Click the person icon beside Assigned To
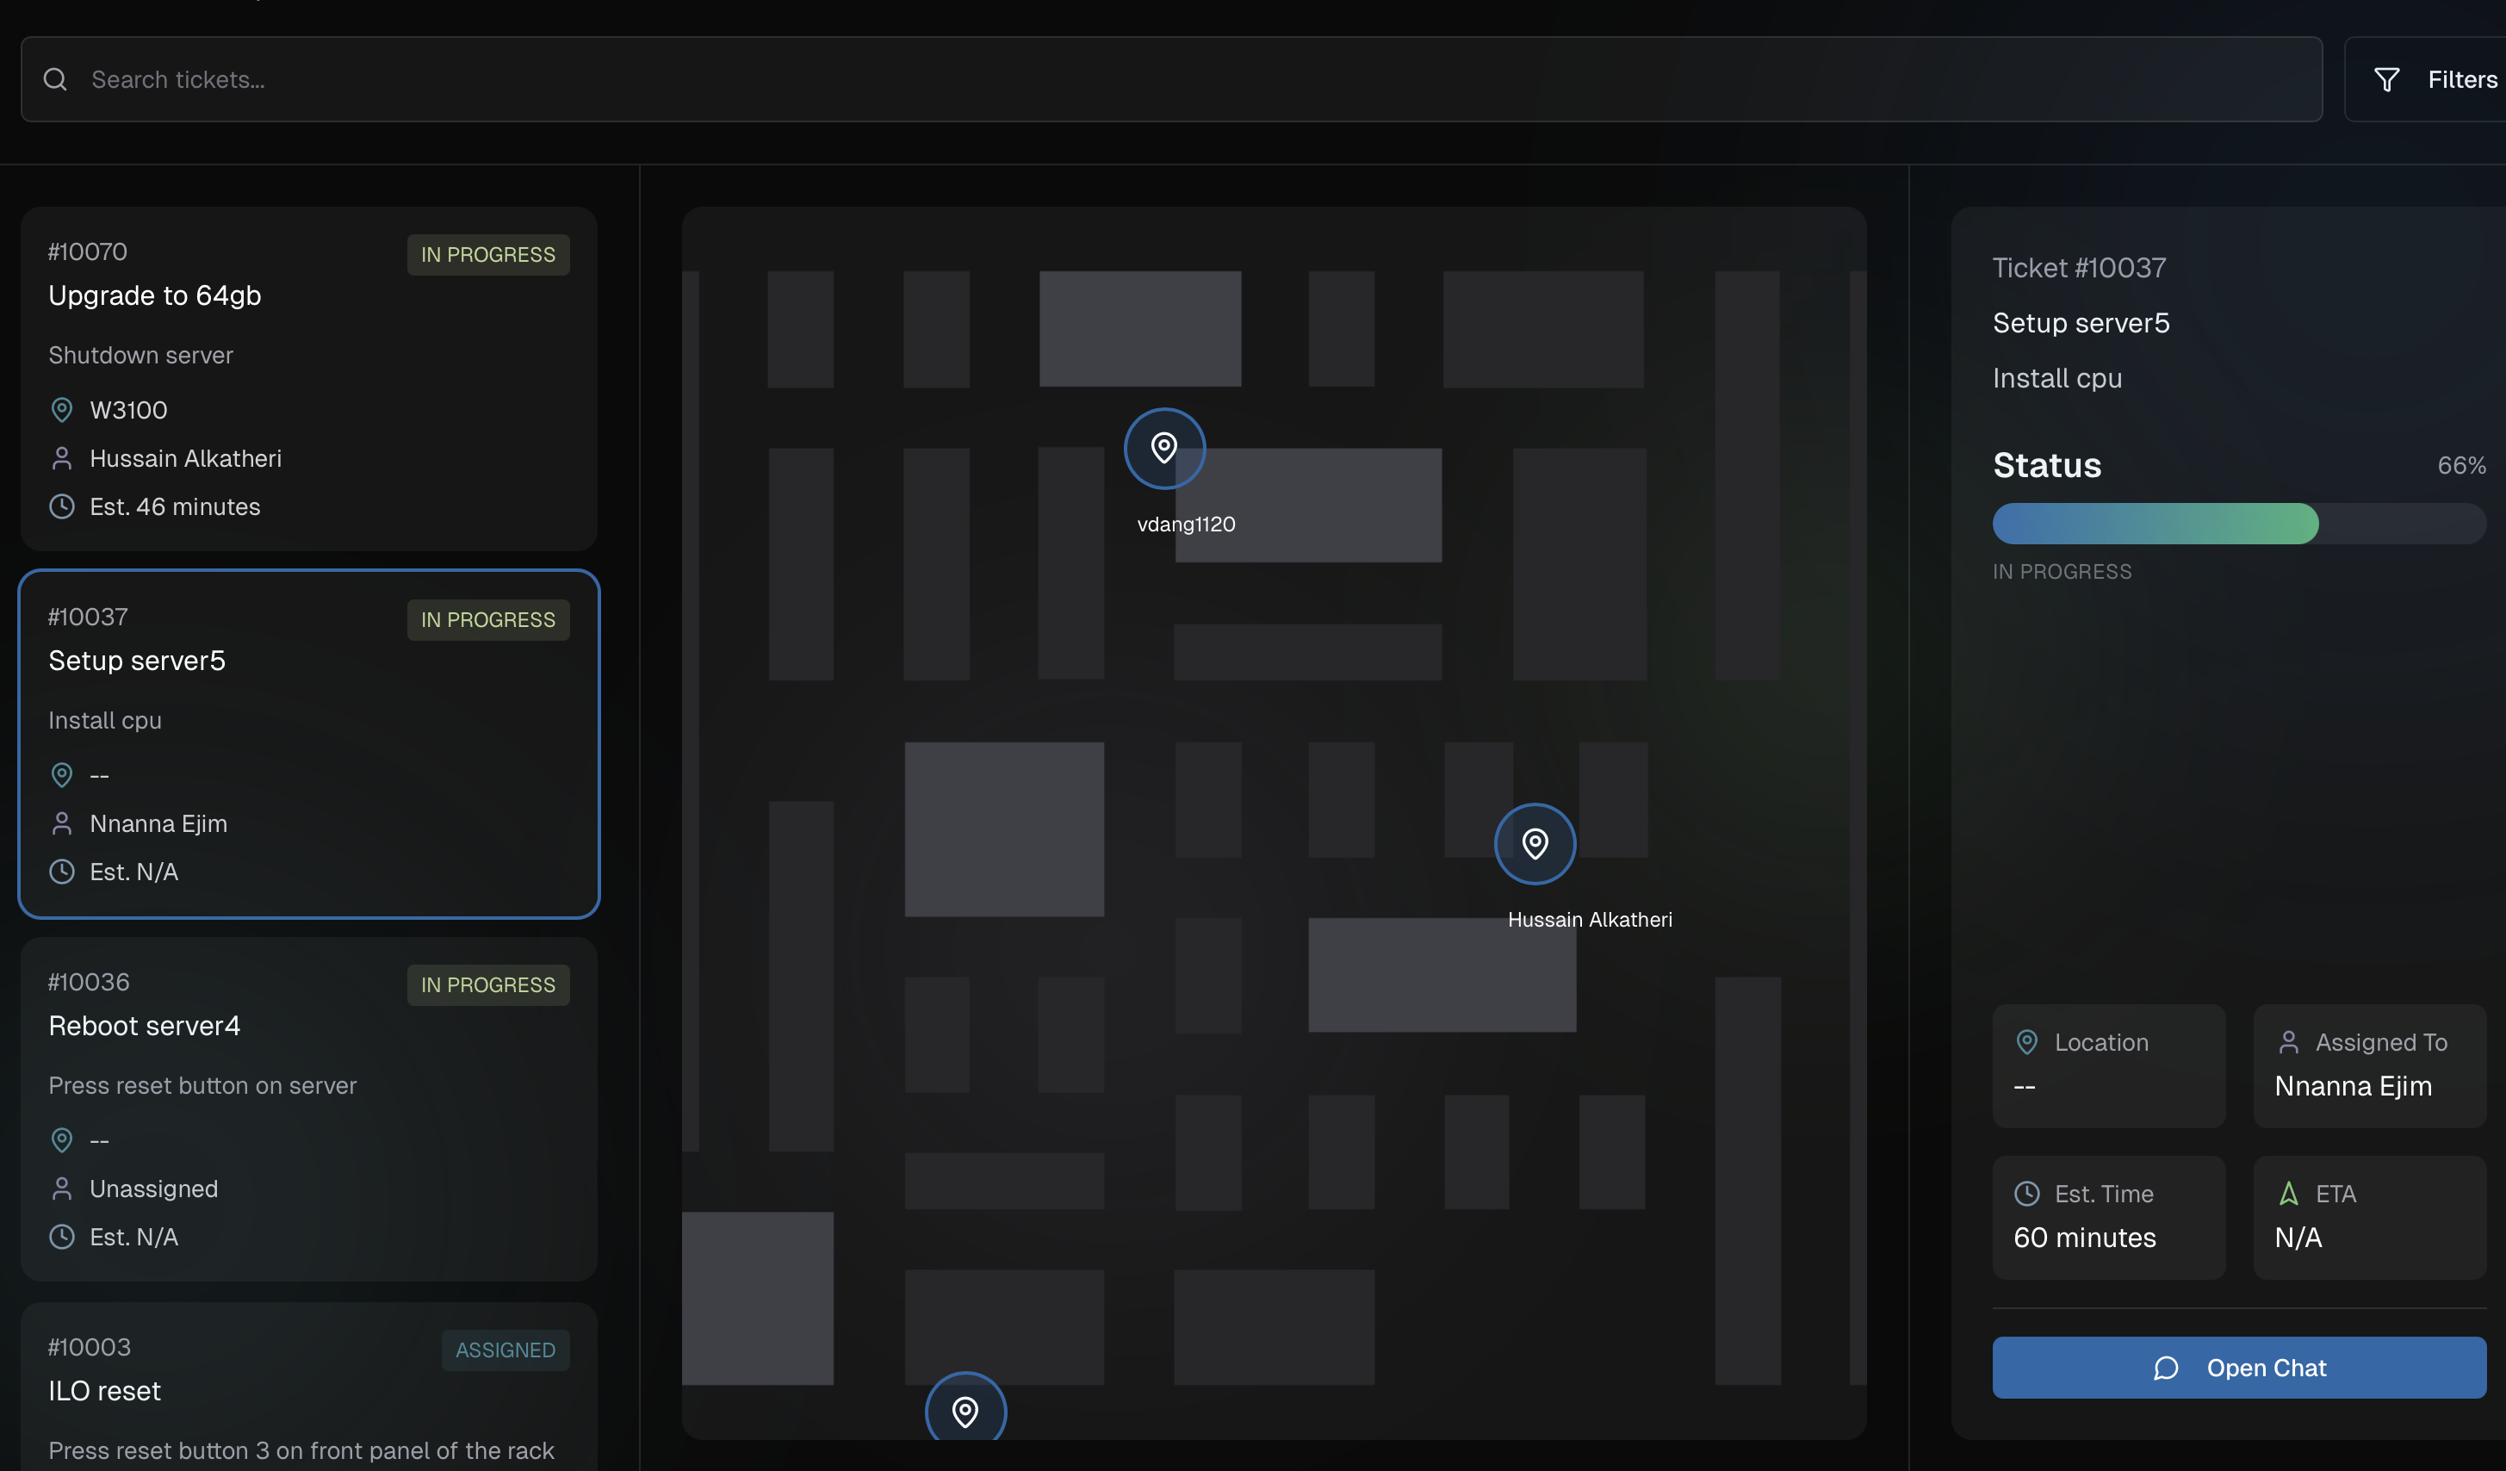Image resolution: width=2506 pixels, height=1471 pixels. point(2288,1042)
